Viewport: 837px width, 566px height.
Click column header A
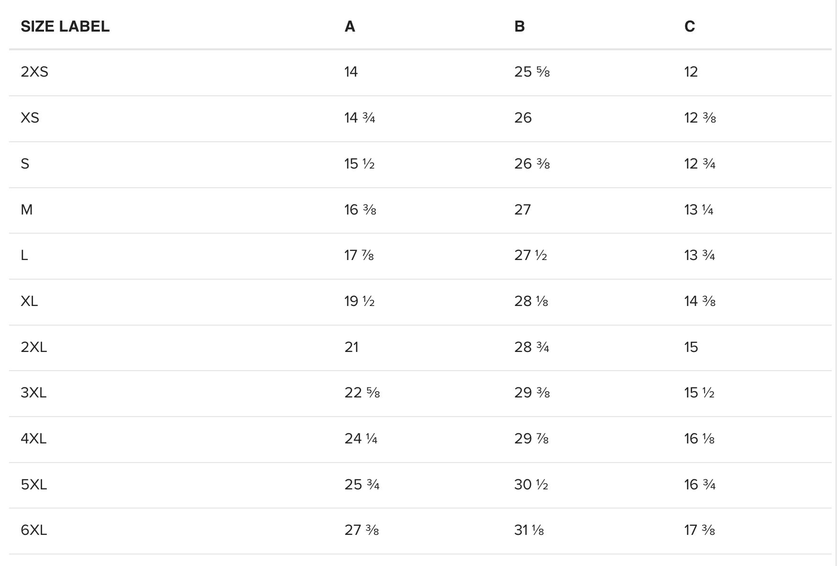pyautogui.click(x=350, y=26)
